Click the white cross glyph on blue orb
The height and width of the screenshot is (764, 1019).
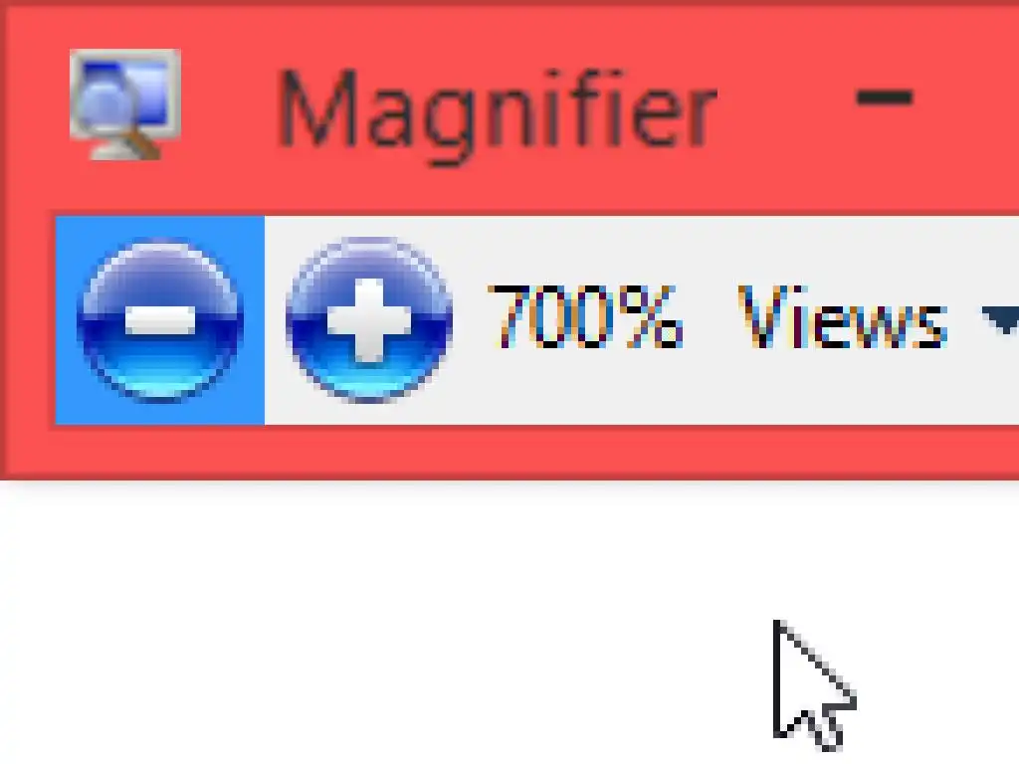369,319
